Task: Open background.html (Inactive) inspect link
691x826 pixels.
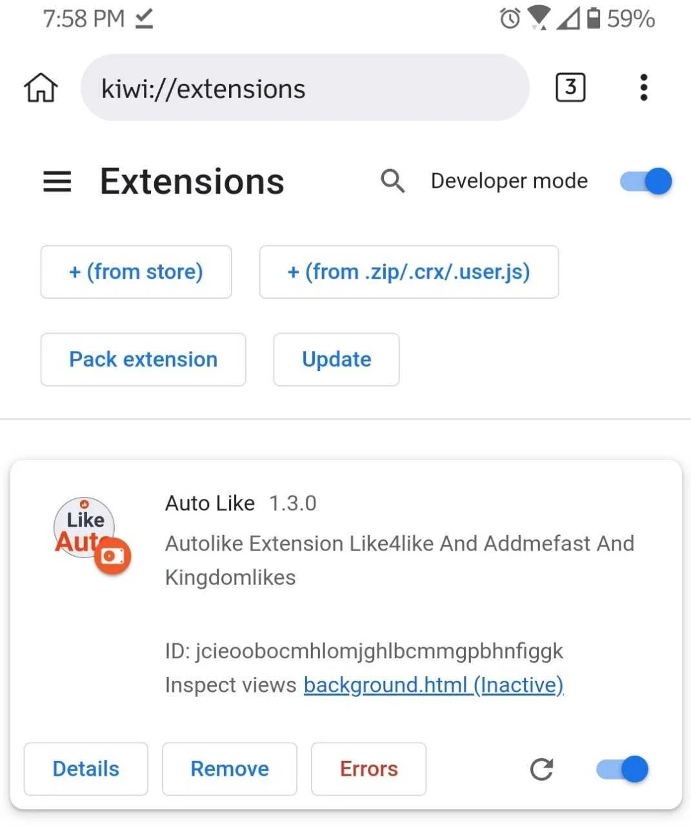Action: click(x=434, y=685)
